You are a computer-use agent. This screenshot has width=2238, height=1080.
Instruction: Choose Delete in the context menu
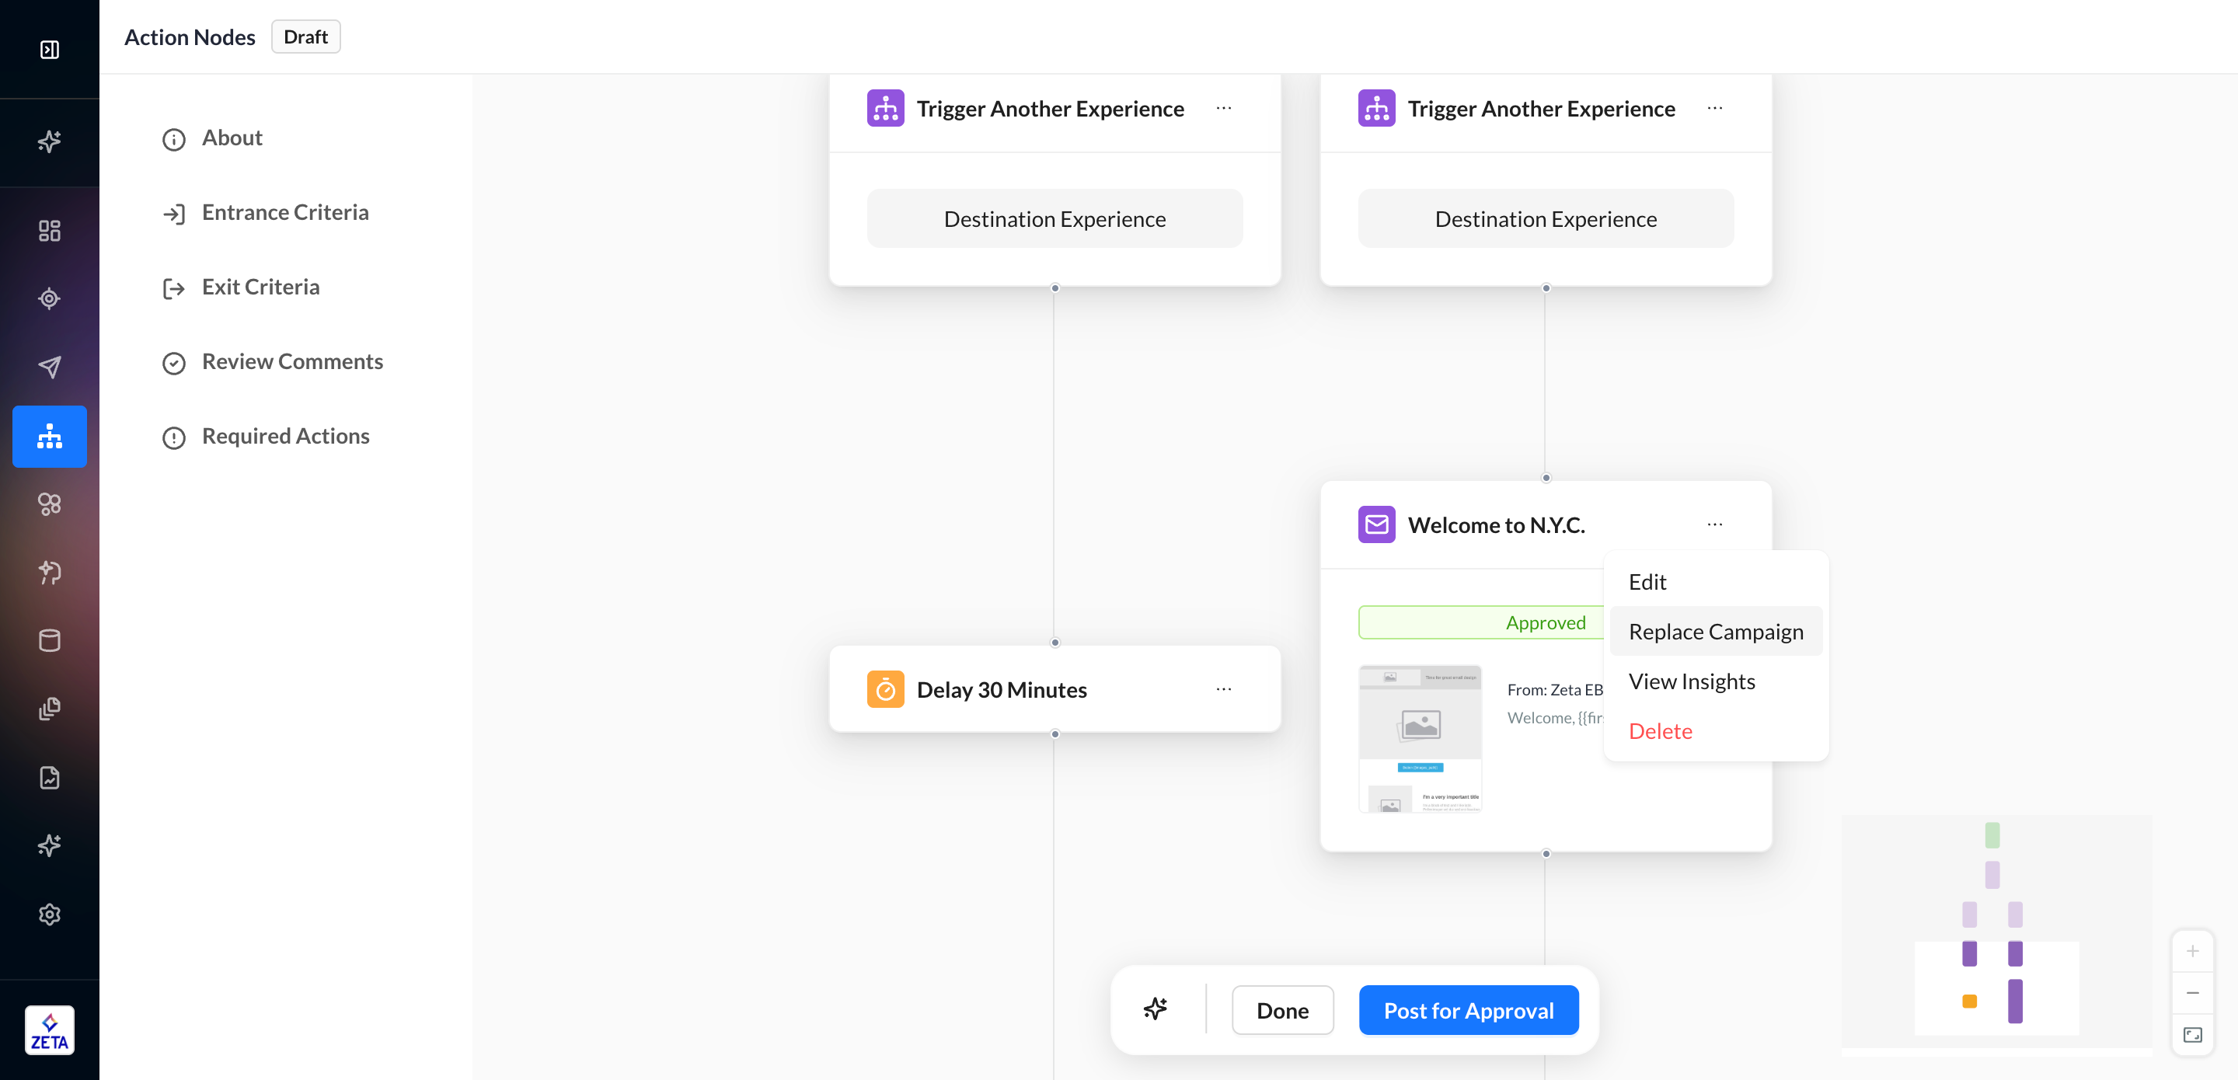tap(1659, 730)
